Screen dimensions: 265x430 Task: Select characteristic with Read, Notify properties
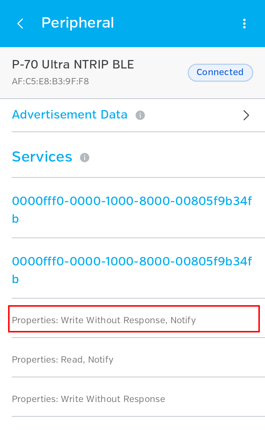[x=63, y=360]
